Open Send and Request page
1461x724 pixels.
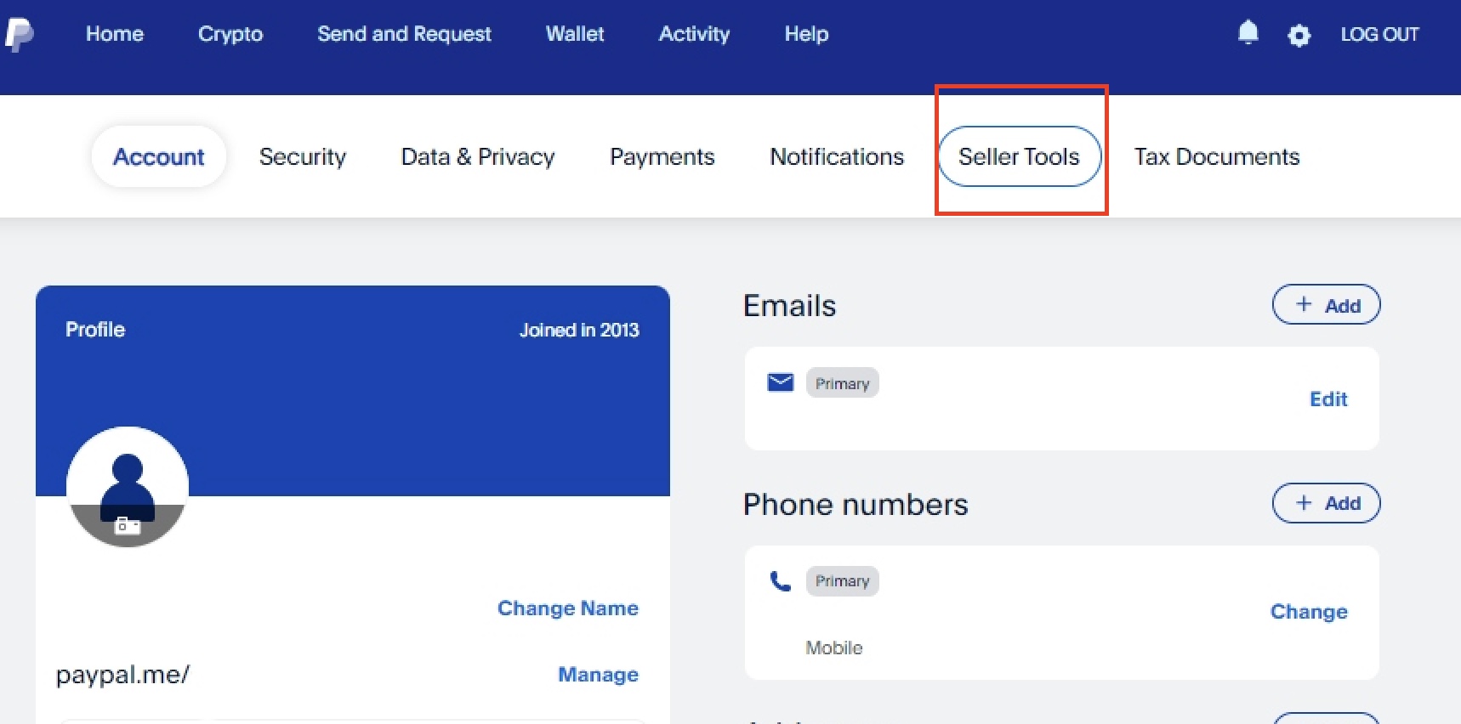tap(404, 34)
